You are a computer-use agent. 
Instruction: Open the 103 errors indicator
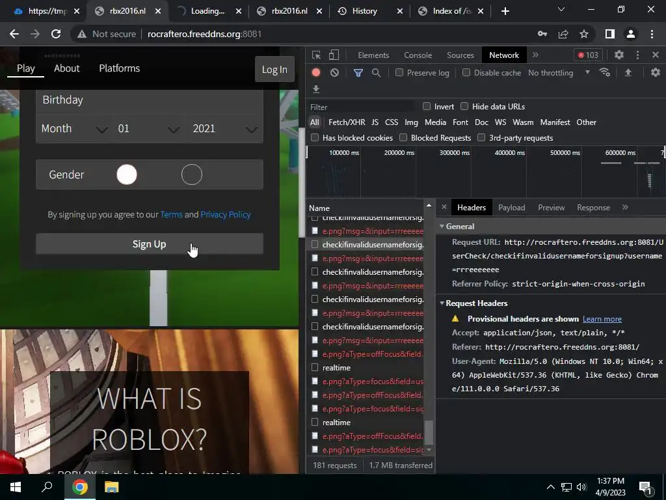coord(588,55)
